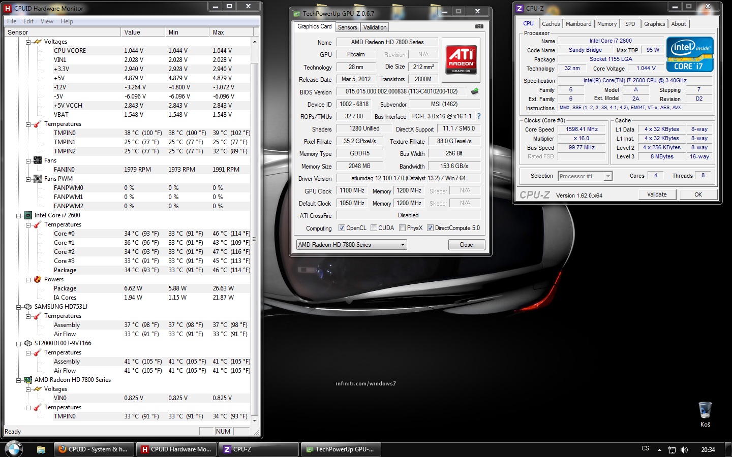Toggle the CUDA checkbox
The width and height of the screenshot is (732, 457).
[x=374, y=228]
